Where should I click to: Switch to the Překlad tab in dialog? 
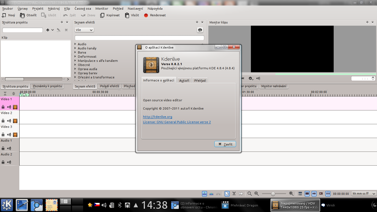pos(200,81)
